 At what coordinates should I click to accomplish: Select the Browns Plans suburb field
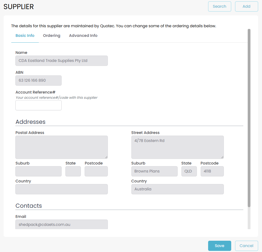click(x=154, y=171)
